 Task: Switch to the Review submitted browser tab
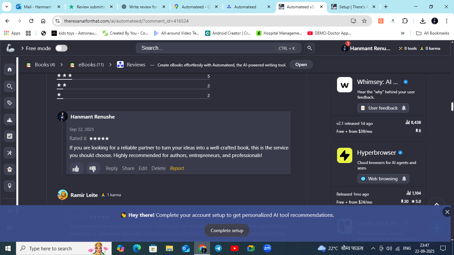(90, 7)
